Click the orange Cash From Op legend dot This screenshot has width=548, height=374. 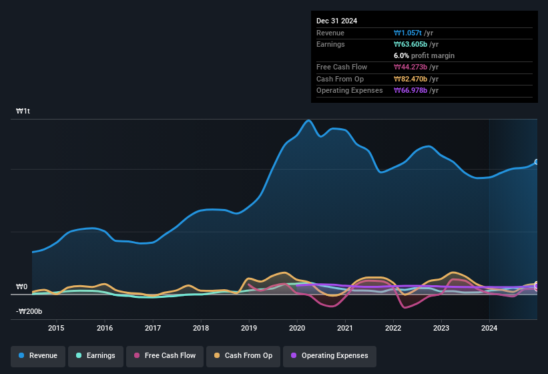(217, 355)
